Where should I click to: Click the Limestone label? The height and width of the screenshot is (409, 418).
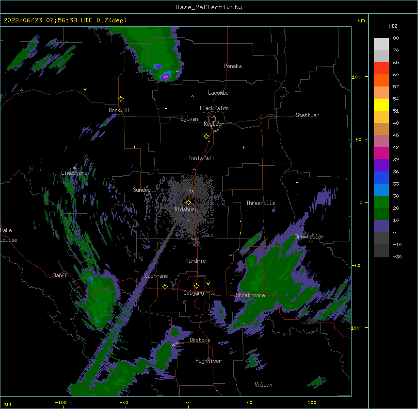[x=74, y=173]
